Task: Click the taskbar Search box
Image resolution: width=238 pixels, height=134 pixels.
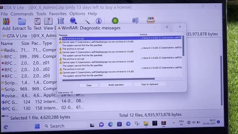Action: coord(65,126)
